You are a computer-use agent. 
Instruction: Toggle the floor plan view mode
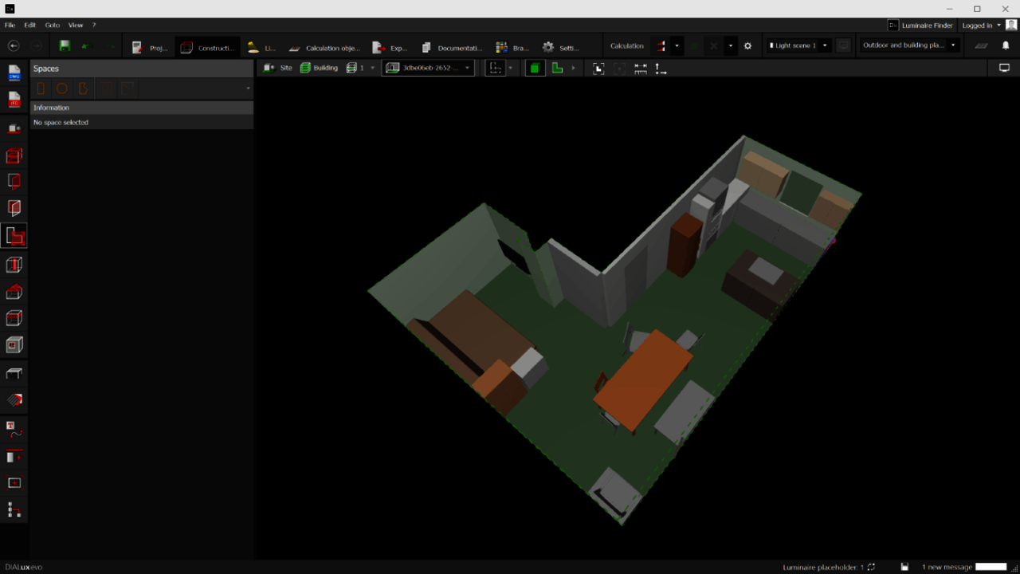[x=557, y=69]
